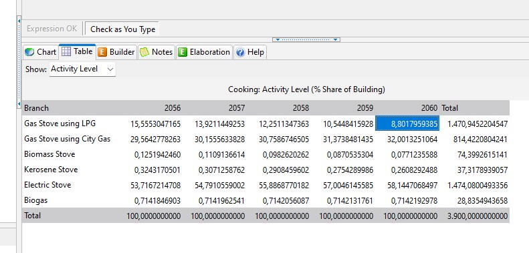Click the 2060 column header
529x253 pixels.
[429, 108]
